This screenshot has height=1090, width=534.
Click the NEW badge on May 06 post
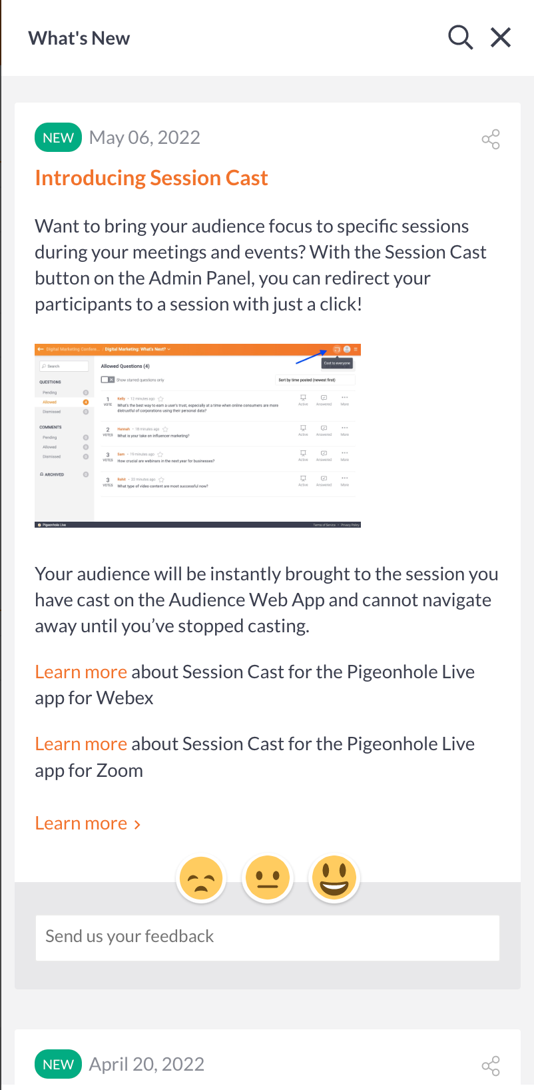(x=58, y=138)
